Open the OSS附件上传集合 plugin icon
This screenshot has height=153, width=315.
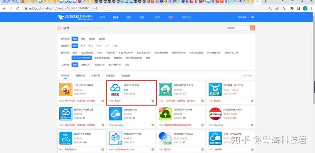coord(66,138)
